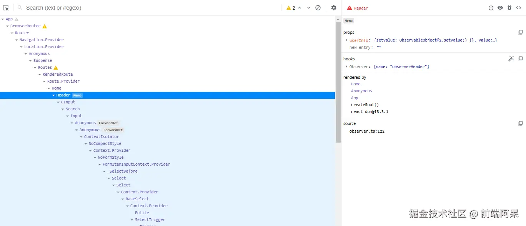Select Anonymous in rendered by list

[x=361, y=91]
